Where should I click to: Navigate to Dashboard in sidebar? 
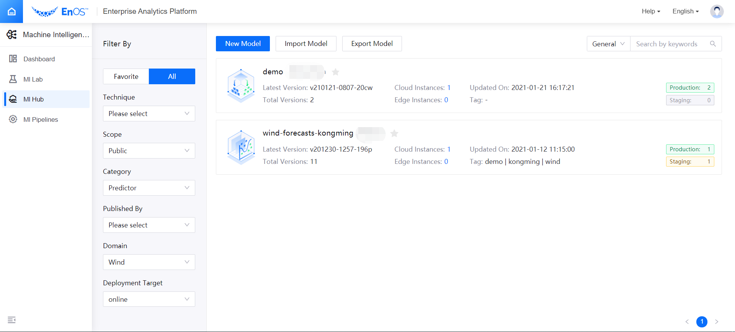coord(39,59)
